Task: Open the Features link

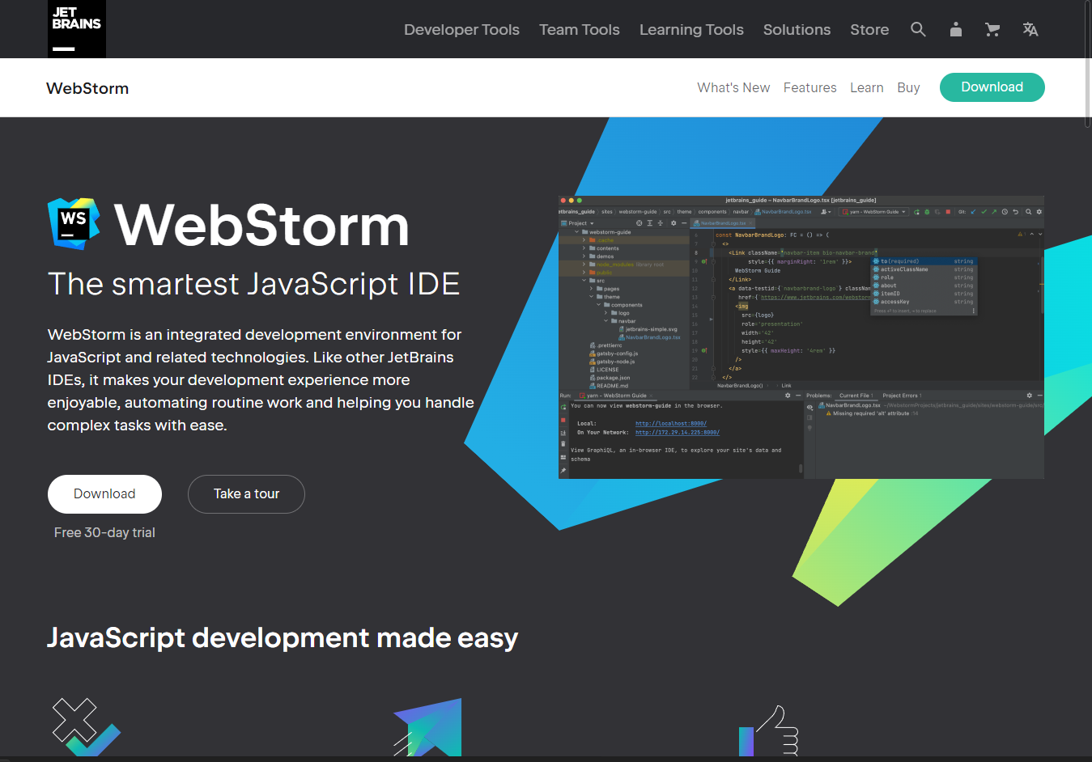Action: click(809, 87)
